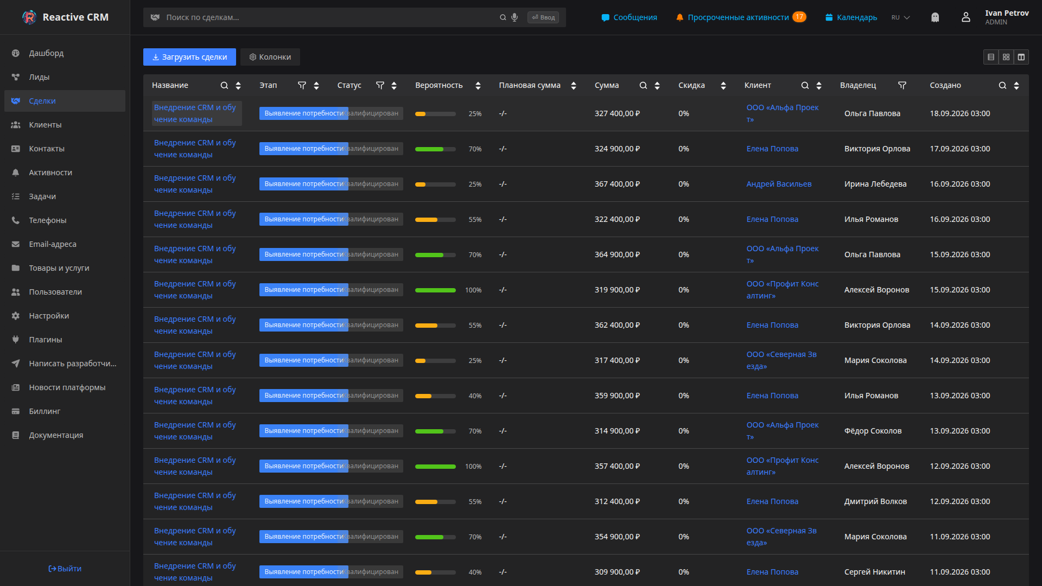Switch to split column view icon
1042x586 pixels.
1021,57
